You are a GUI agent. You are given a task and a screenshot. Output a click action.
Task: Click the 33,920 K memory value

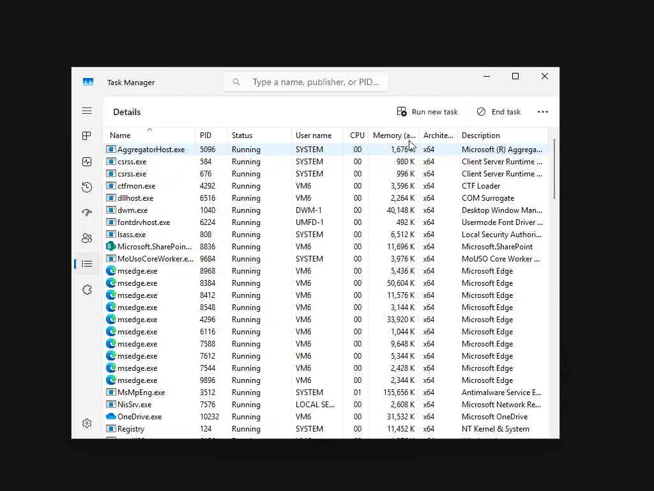pyautogui.click(x=400, y=320)
